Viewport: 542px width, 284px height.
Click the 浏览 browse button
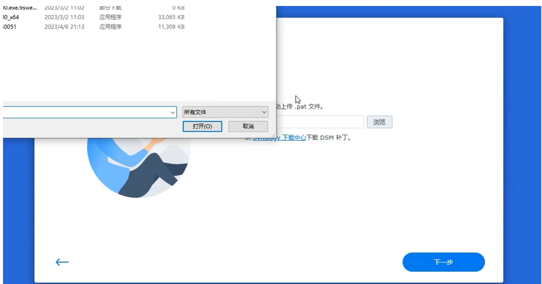point(379,122)
